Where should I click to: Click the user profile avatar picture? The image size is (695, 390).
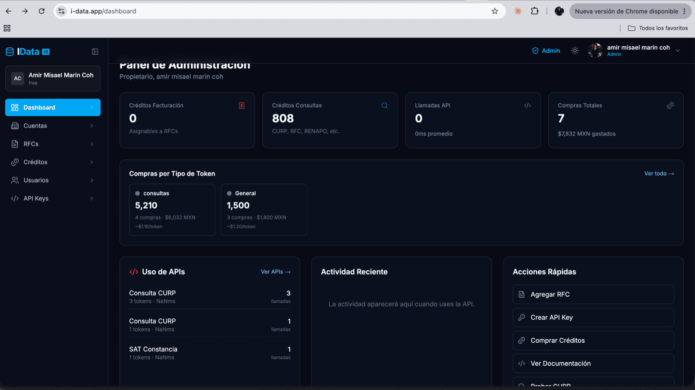[595, 50]
